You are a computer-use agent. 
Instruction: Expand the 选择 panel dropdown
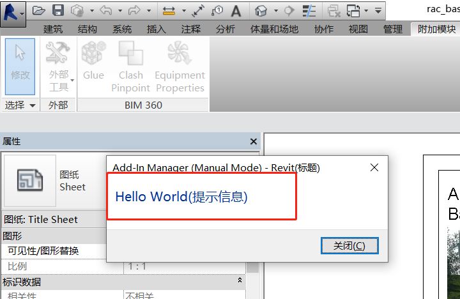point(20,105)
